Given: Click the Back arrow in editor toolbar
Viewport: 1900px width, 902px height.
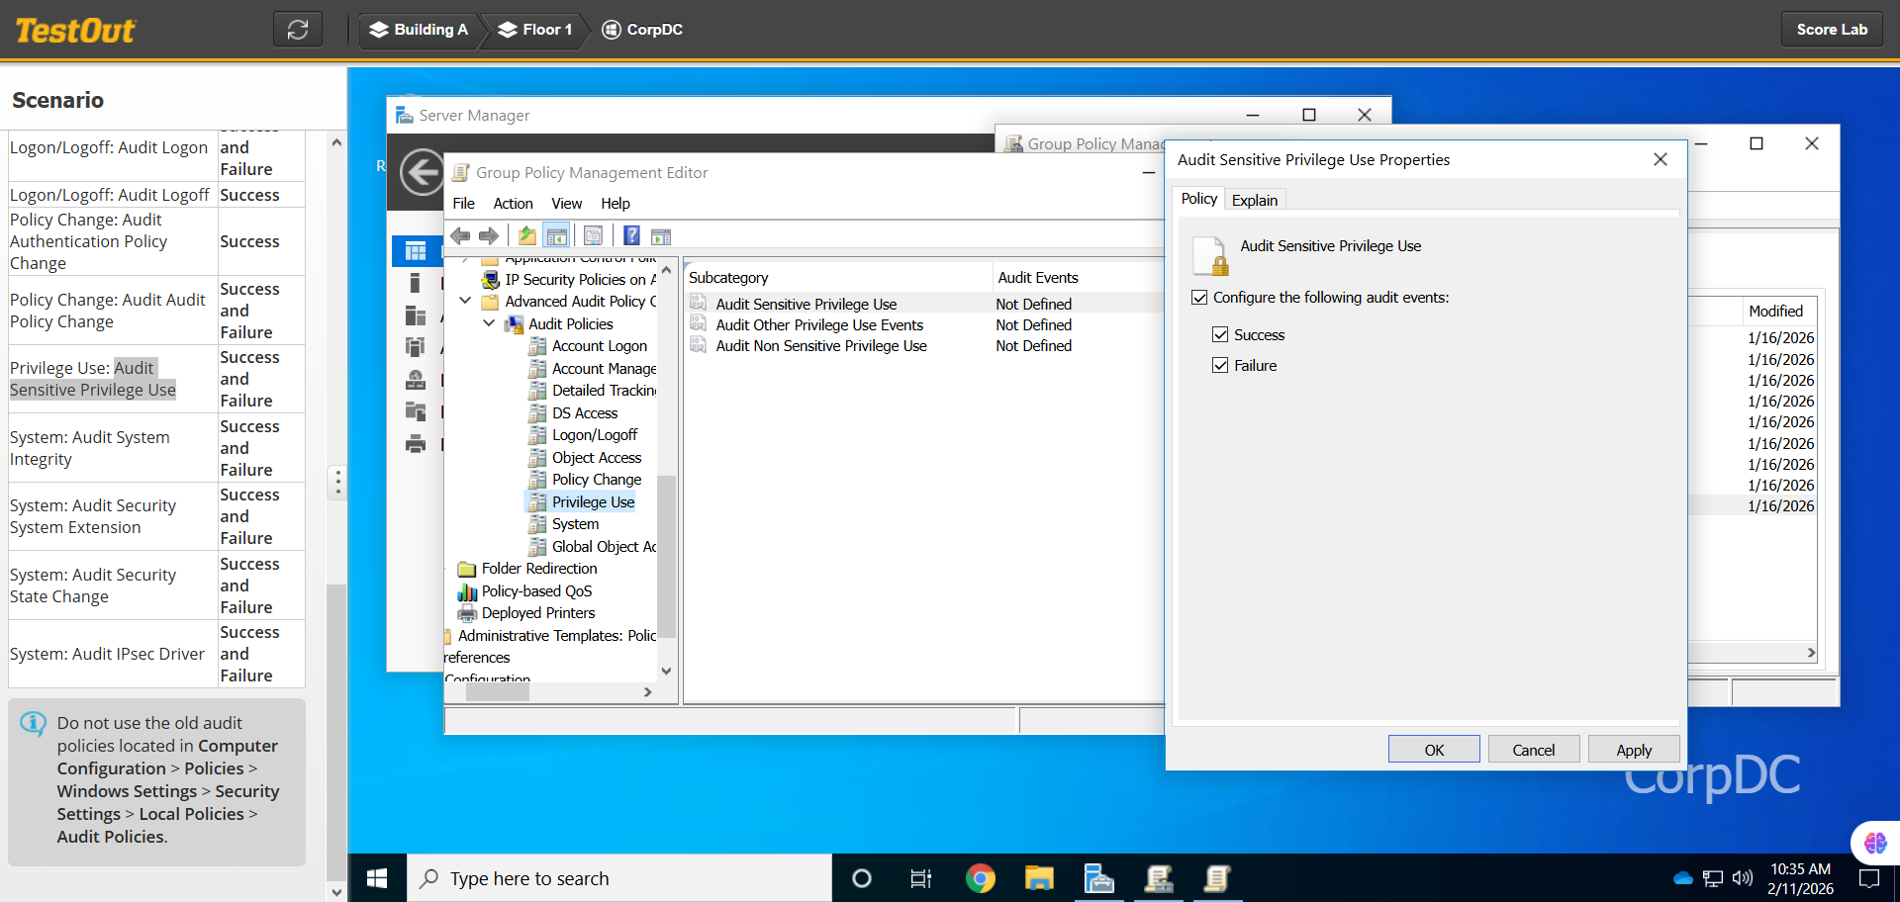Looking at the screenshot, I should point(460,236).
